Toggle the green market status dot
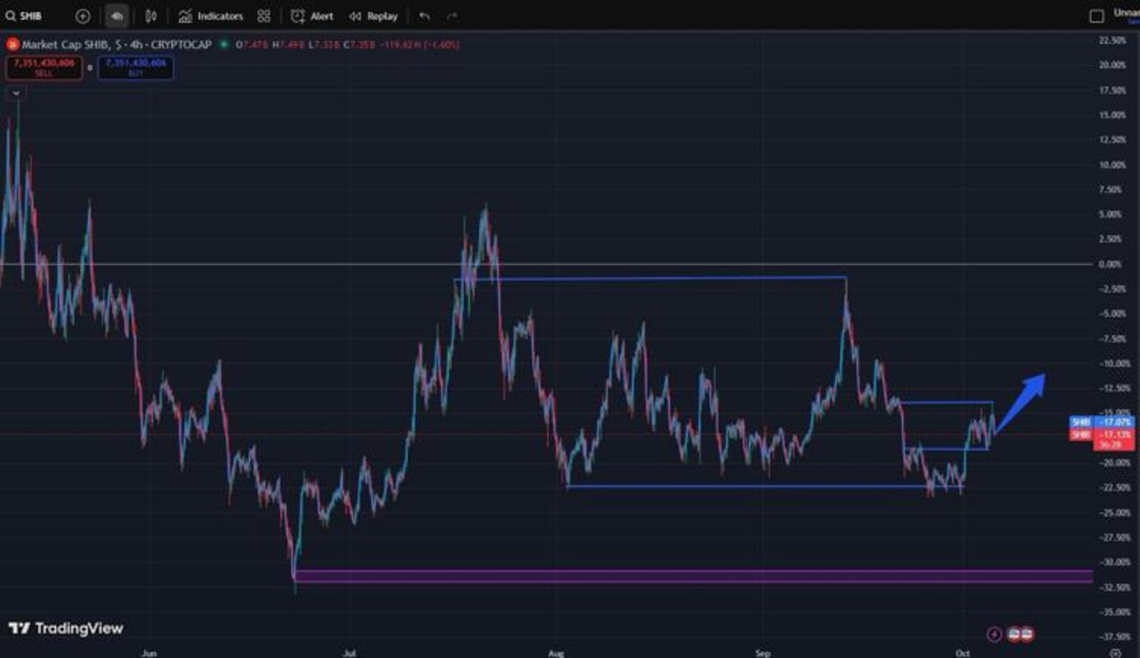 (224, 44)
